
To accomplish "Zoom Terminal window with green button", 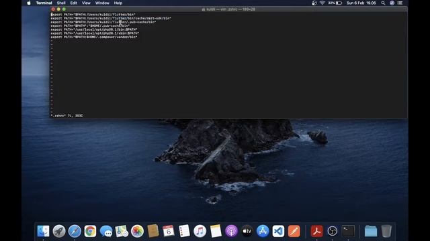I will 64,9.
